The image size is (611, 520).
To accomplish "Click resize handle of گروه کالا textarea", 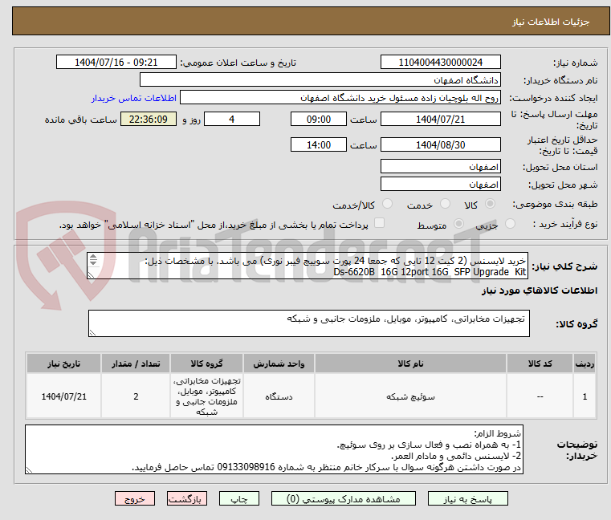I will click(x=92, y=332).
